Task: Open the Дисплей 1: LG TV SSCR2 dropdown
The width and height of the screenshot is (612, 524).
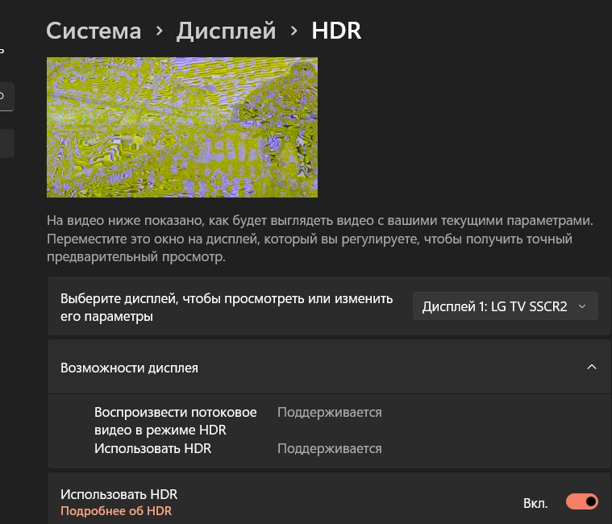Action: (505, 306)
